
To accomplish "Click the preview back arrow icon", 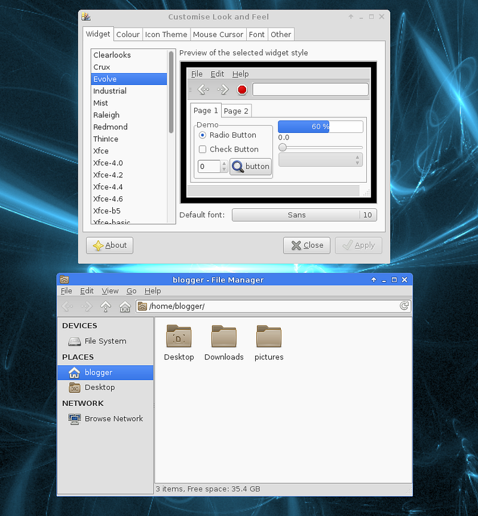I will 203,89.
